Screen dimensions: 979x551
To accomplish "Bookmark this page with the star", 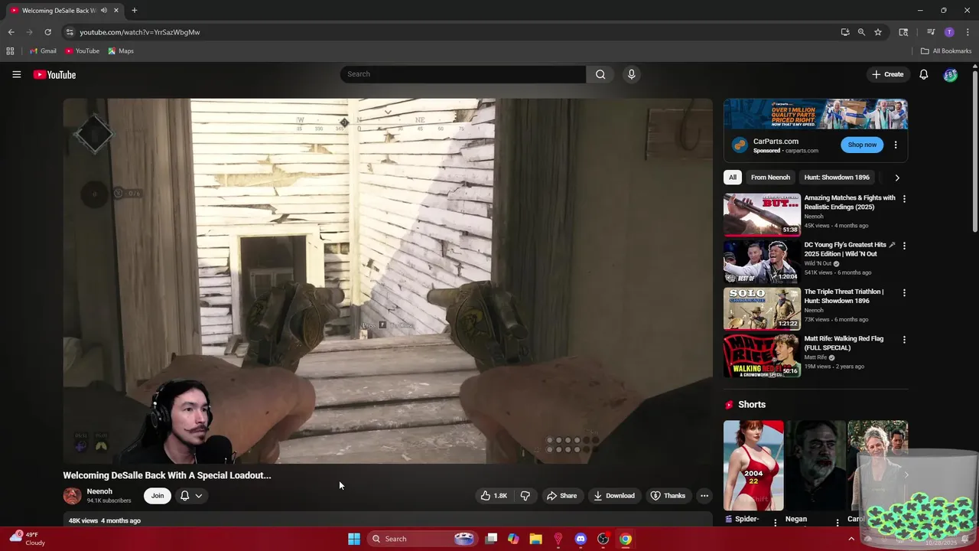I will tap(878, 32).
